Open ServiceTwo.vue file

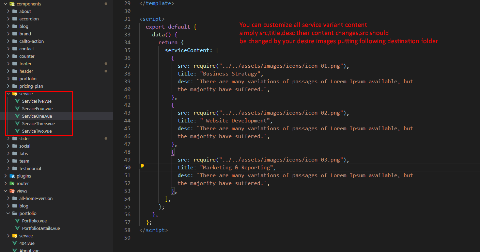tap(37, 131)
